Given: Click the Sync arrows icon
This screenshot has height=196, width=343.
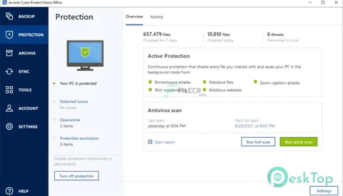Looking at the screenshot, I should [x=9, y=72].
